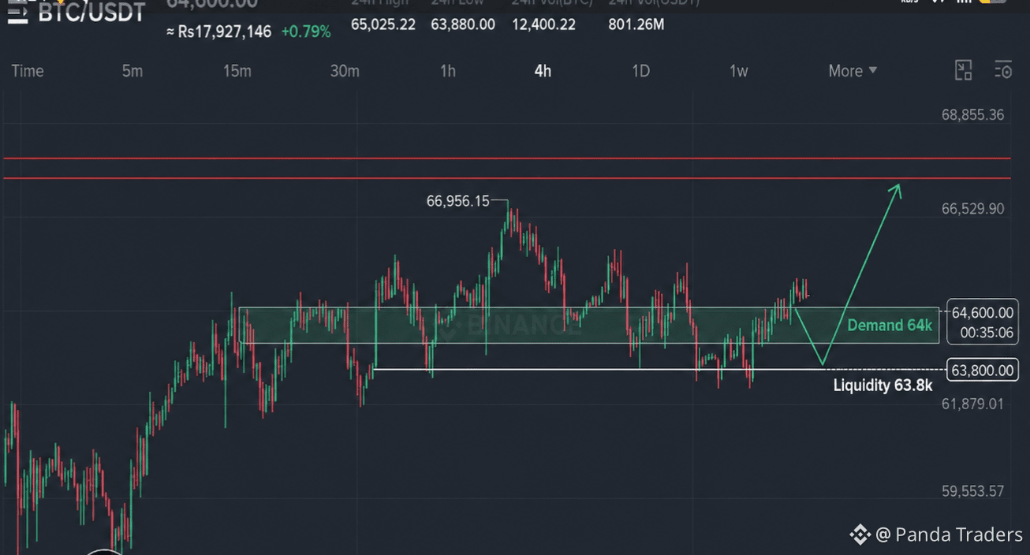1030x555 pixels.
Task: Switch to the 30m timeframe
Action: click(x=345, y=71)
